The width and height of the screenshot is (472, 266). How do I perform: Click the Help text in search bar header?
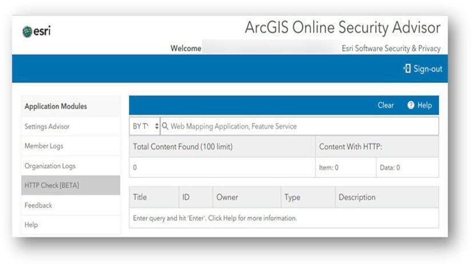coord(425,105)
